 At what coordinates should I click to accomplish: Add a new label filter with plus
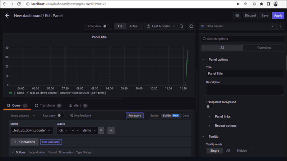tap(111, 130)
